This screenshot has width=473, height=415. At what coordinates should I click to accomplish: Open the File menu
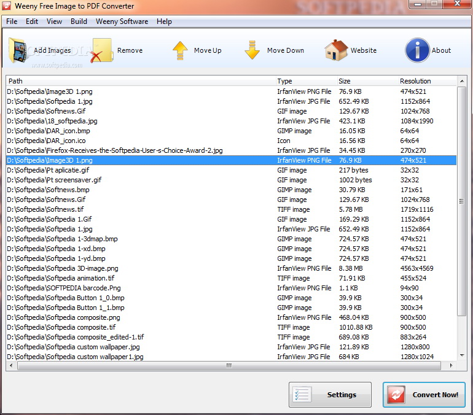coord(12,21)
